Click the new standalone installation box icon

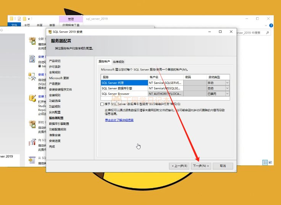32,40
